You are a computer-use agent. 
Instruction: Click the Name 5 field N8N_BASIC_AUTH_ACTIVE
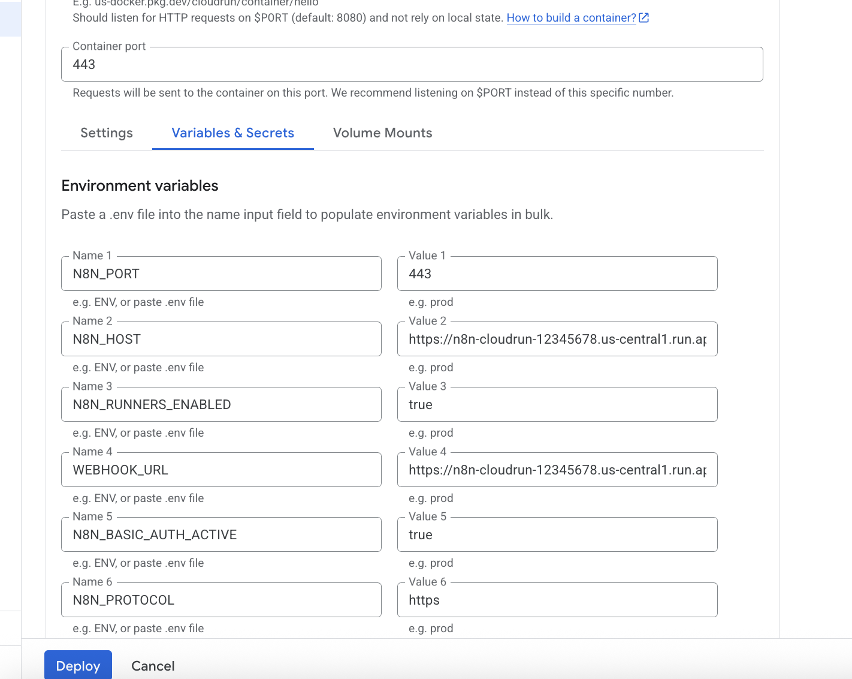tap(221, 534)
